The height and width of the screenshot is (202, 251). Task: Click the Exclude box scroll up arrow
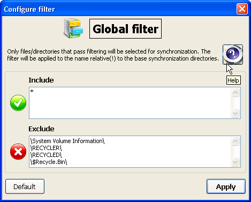235,141
